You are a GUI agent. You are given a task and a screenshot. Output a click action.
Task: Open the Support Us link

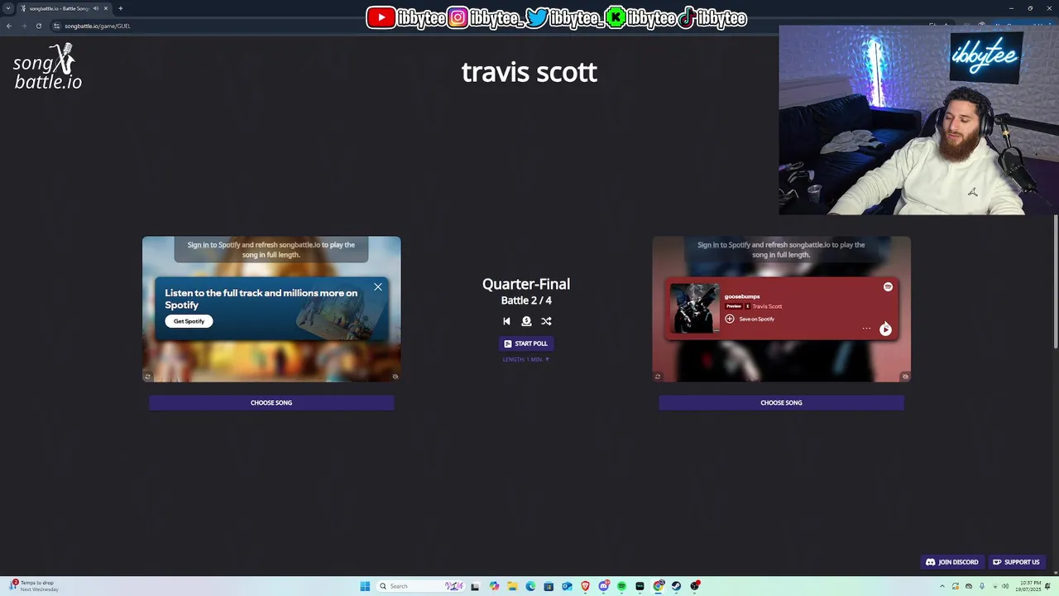click(1016, 562)
